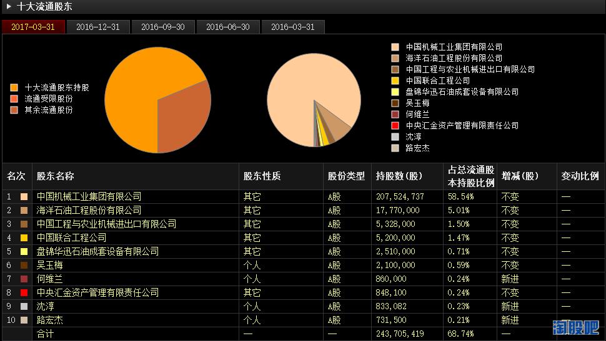The image size is (606, 341).
Task: Click the 新进 cell in 沈淳 row
Action: (510, 306)
